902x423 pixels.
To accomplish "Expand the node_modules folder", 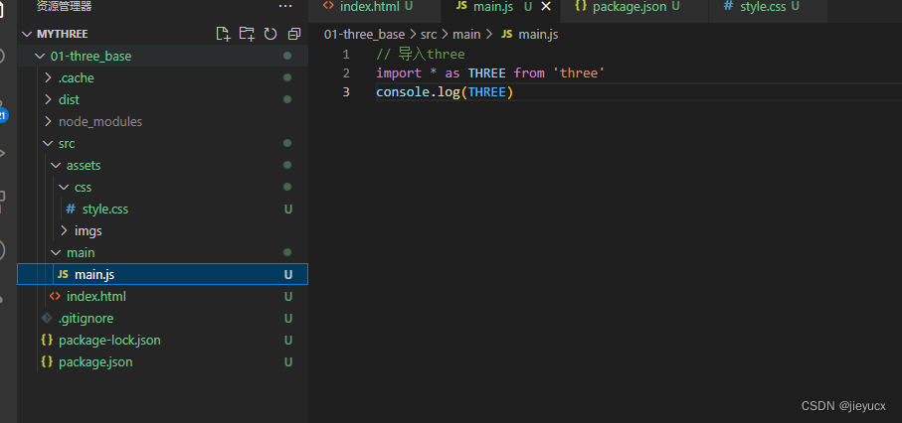I will point(48,121).
